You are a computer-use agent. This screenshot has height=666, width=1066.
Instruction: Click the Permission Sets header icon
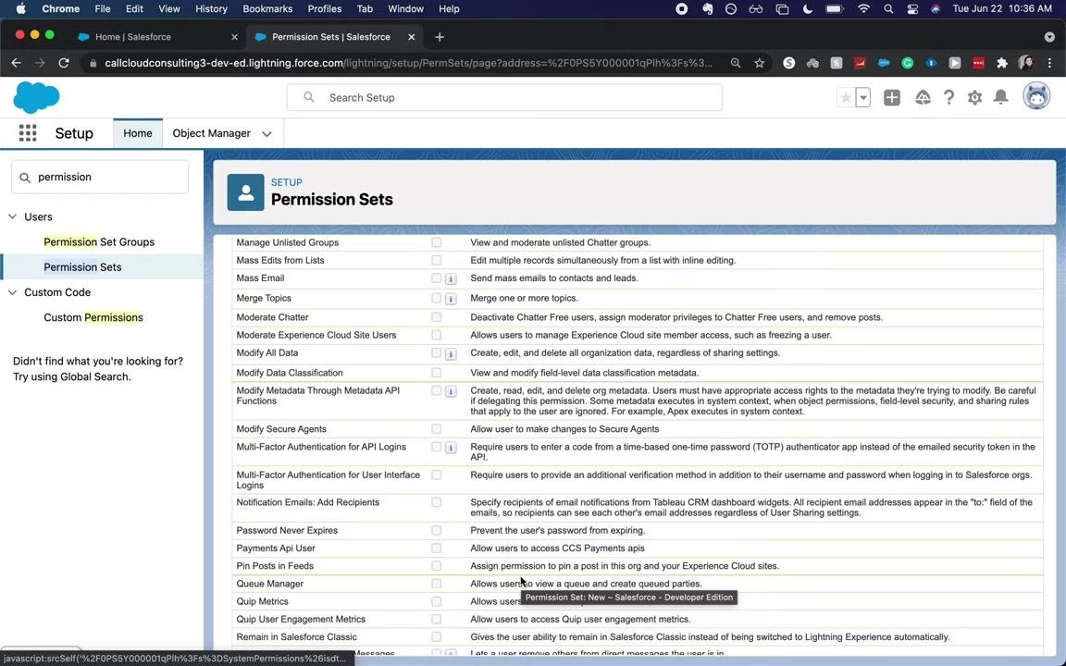click(x=245, y=192)
